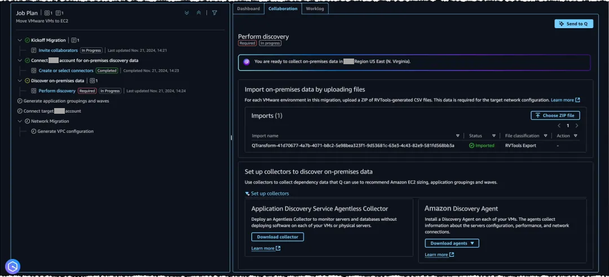
Task: Switch to the Dashboard tab
Action: pyautogui.click(x=249, y=8)
